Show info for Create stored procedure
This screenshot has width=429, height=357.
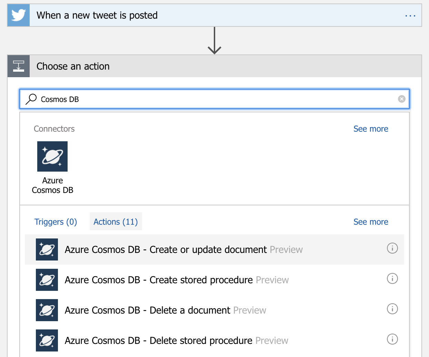point(392,278)
